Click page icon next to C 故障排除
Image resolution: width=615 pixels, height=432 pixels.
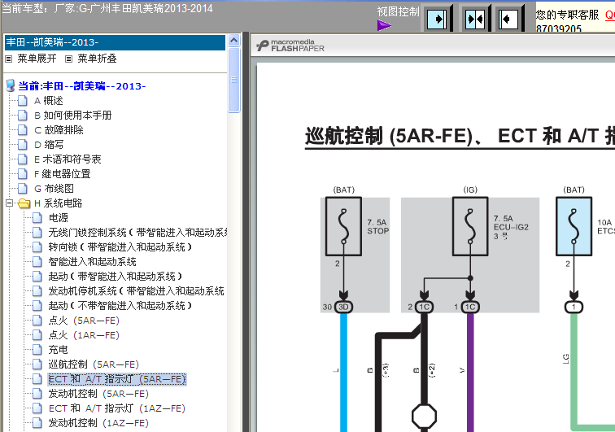23,130
